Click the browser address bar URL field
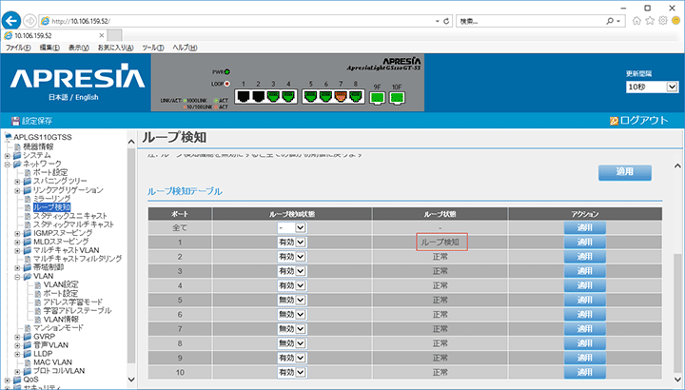 pyautogui.click(x=238, y=20)
